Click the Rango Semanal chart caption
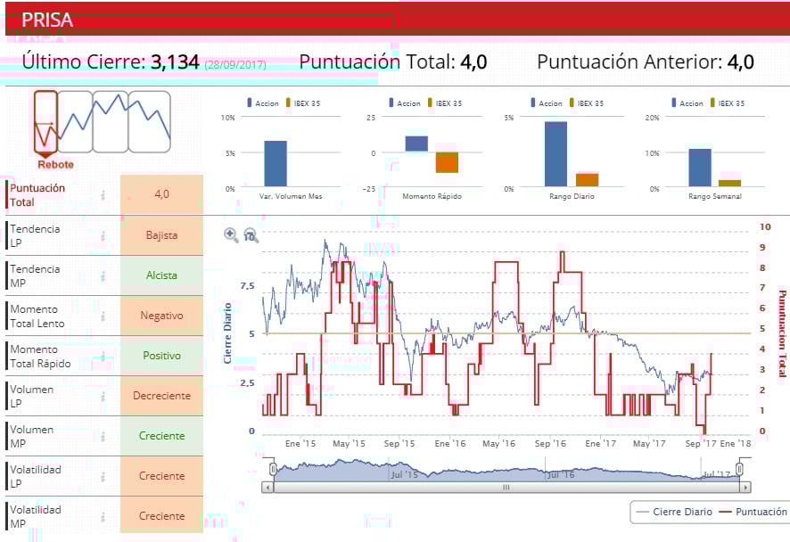Viewport: 790px width, 542px height. (x=715, y=196)
